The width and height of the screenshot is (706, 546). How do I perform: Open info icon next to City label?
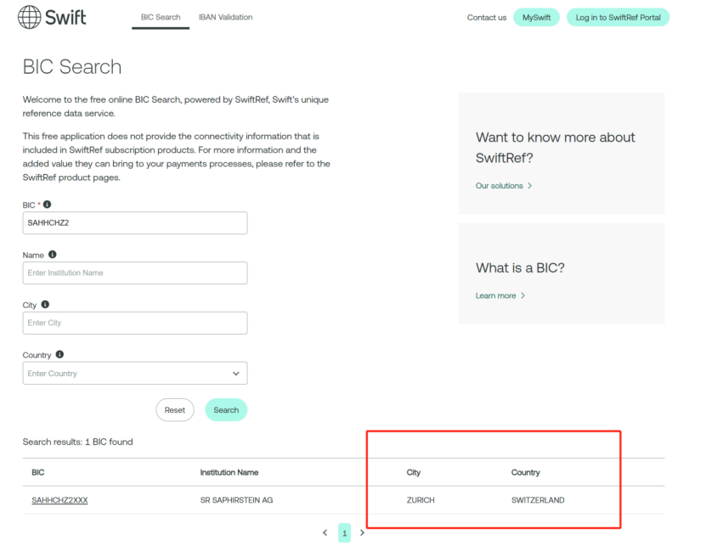click(45, 304)
